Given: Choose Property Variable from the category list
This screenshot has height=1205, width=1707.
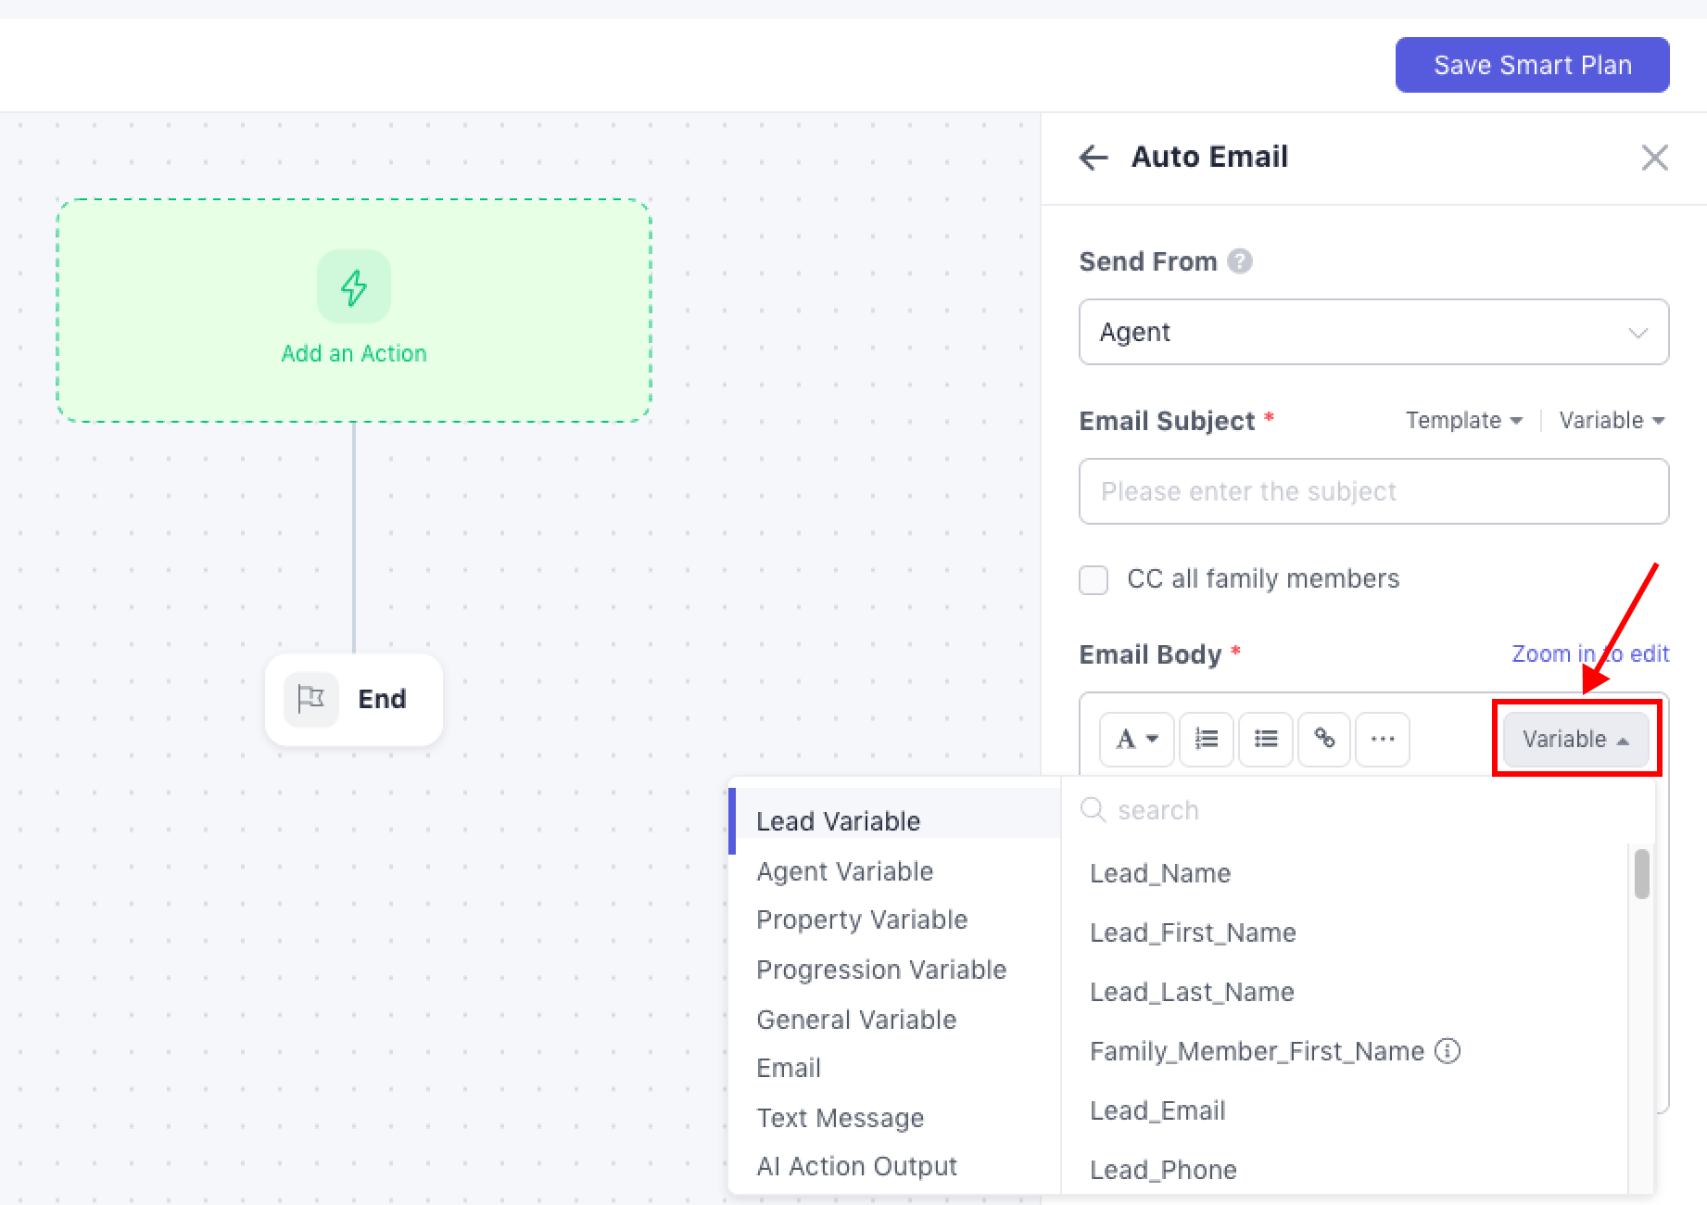Looking at the screenshot, I should pyautogui.click(x=861, y=920).
